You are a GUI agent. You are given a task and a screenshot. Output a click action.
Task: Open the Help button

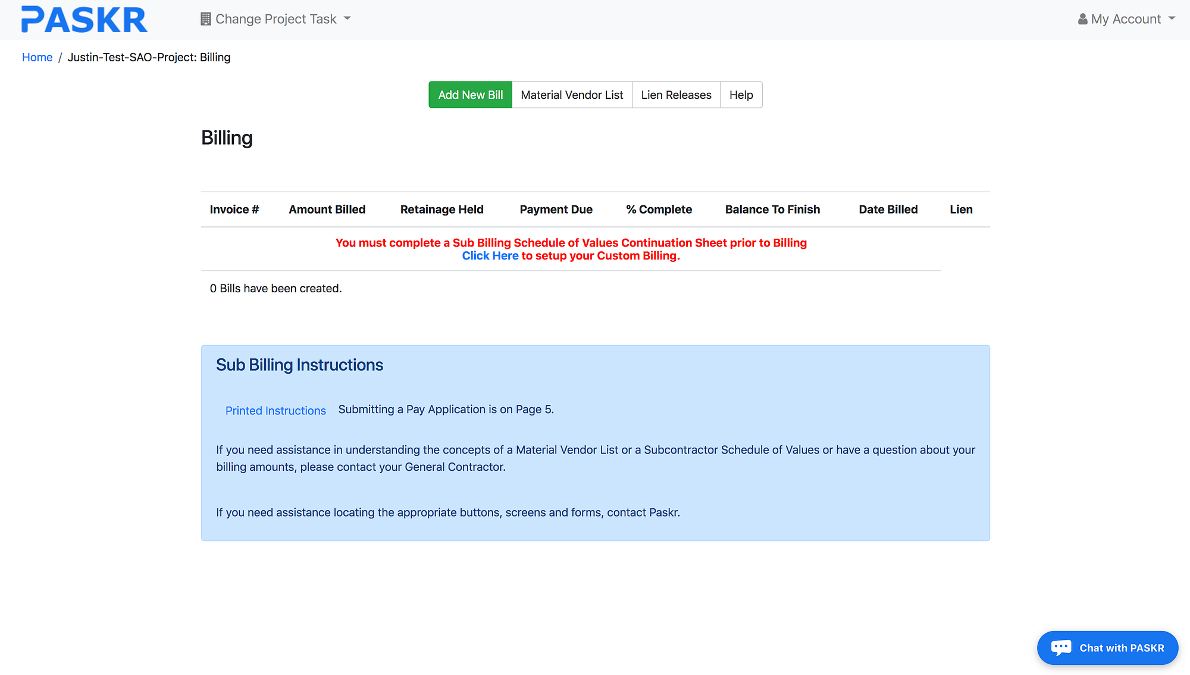[741, 95]
